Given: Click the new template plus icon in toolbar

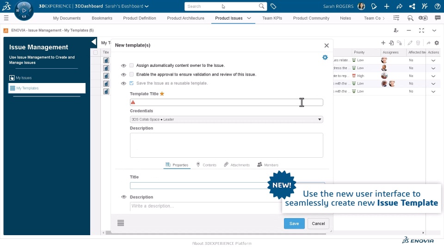Looking at the screenshot, I should coord(383,43).
